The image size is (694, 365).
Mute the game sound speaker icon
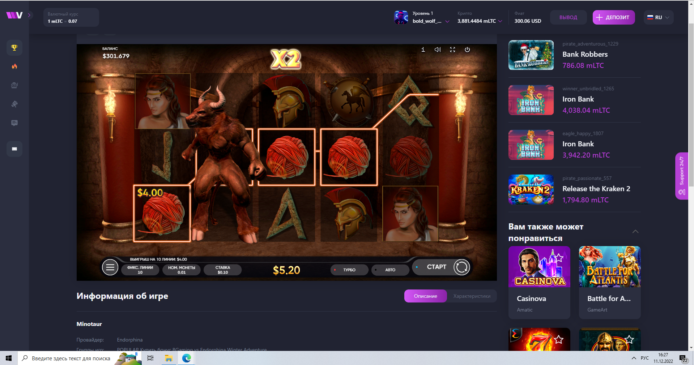tap(438, 50)
